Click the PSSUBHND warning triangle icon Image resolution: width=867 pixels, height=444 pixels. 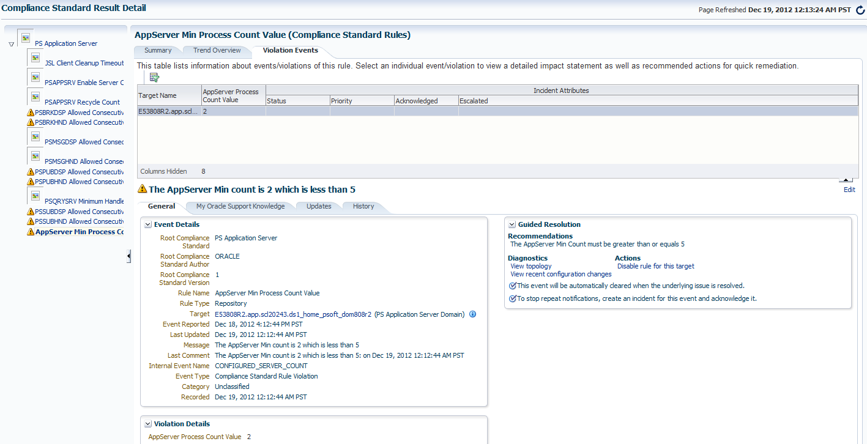(31, 221)
